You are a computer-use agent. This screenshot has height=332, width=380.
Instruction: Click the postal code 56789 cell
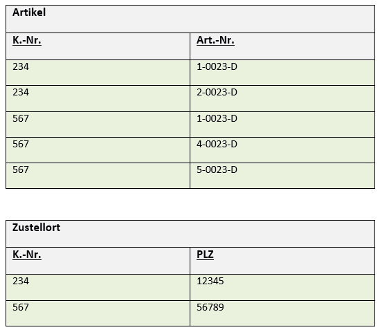click(282, 313)
